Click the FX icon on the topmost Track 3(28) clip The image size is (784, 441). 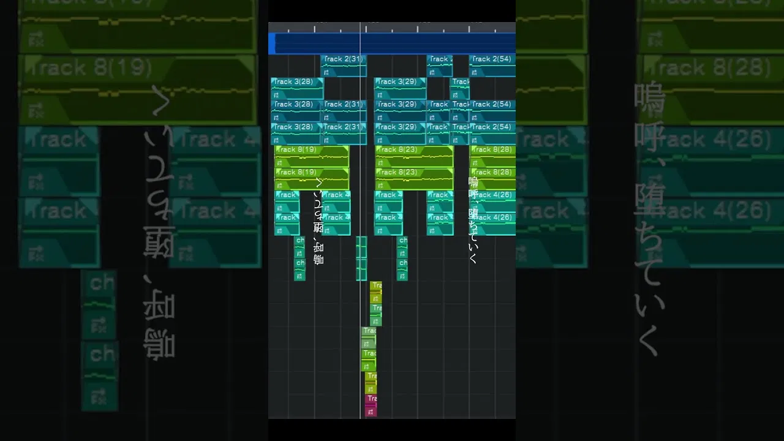276,95
